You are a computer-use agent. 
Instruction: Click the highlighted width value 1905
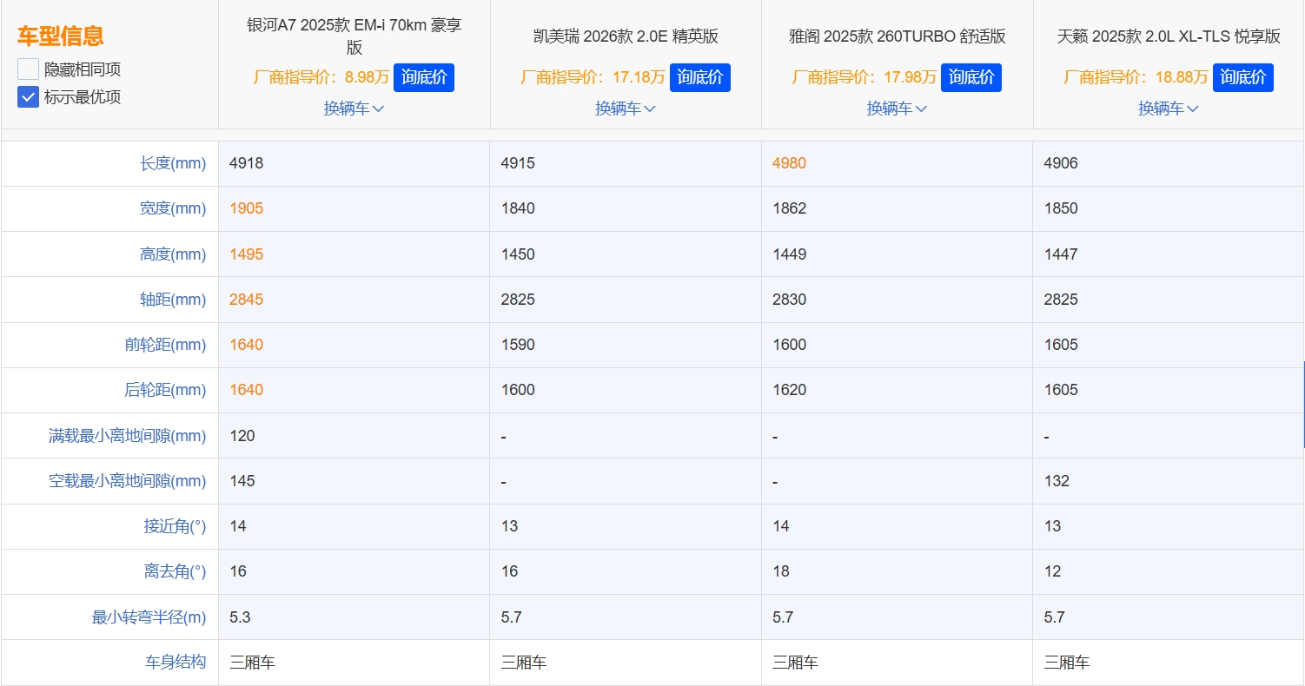(246, 208)
